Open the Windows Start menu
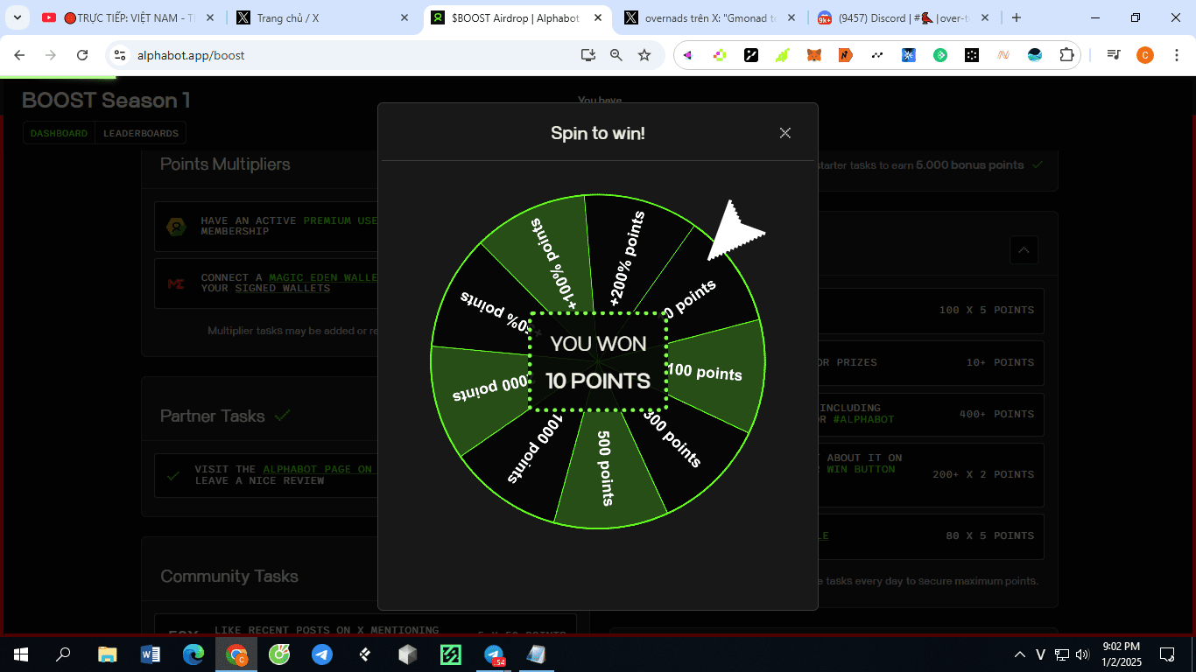This screenshot has height=672, width=1196. (21, 654)
